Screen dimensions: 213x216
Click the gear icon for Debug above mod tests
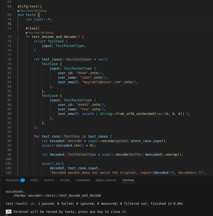click(36, 11)
